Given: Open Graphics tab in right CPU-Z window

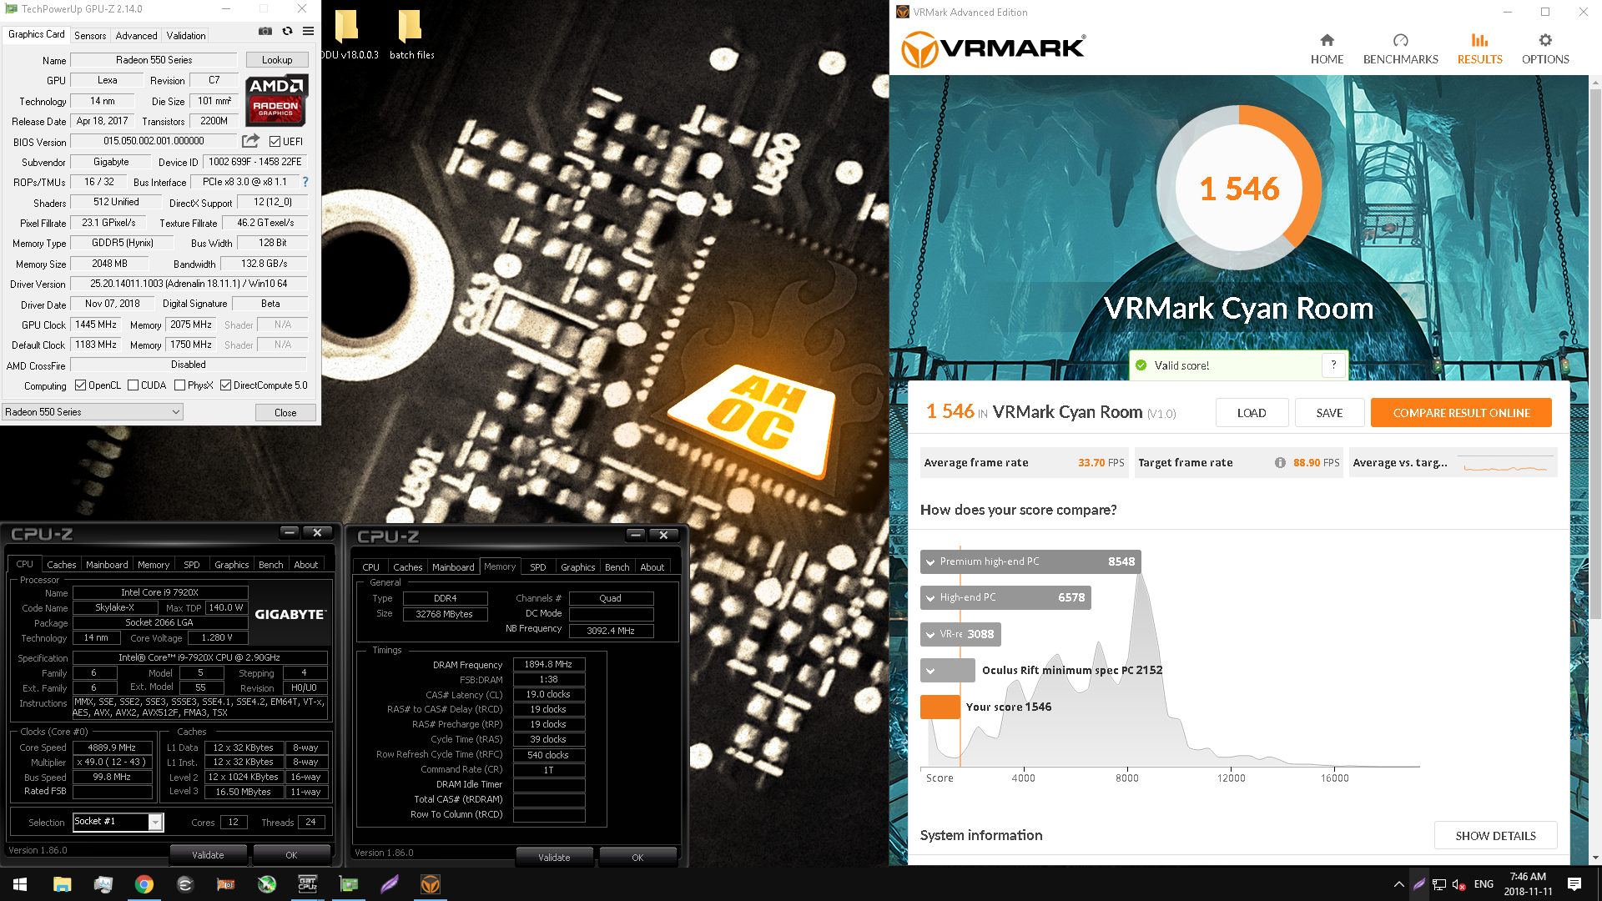Looking at the screenshot, I should pyautogui.click(x=577, y=567).
